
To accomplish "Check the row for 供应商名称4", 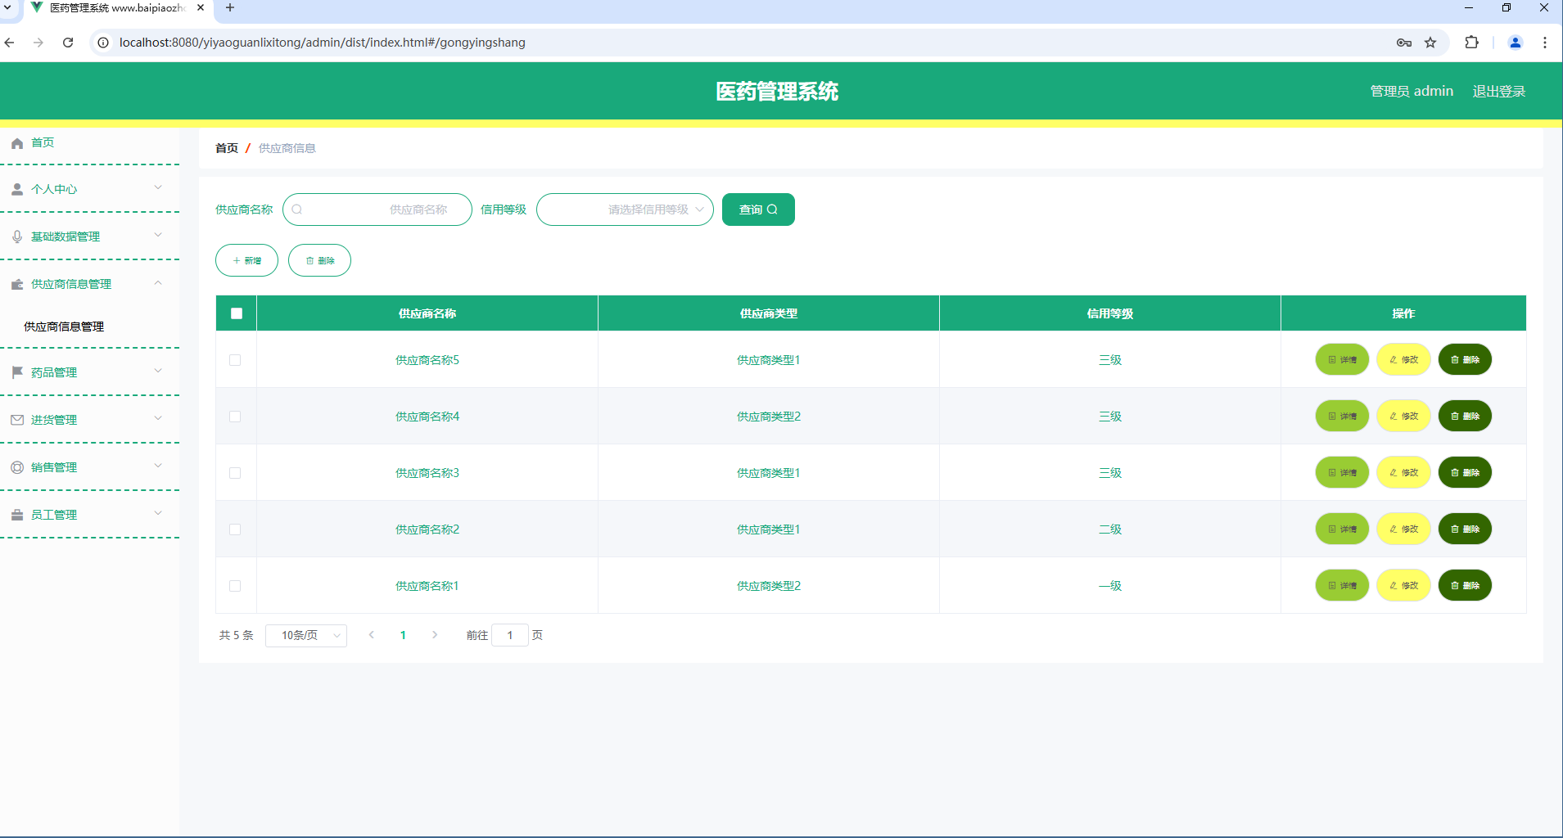I will pyautogui.click(x=235, y=417).
